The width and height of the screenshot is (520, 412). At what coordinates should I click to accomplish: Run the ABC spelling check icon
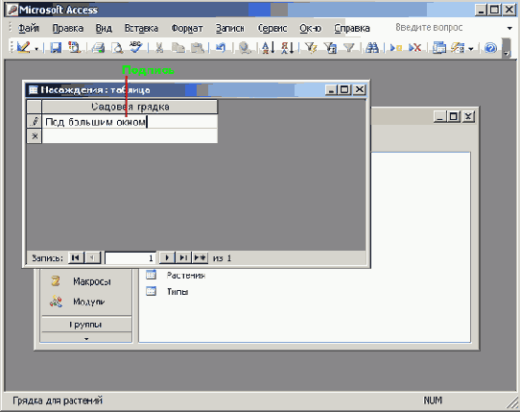click(135, 47)
